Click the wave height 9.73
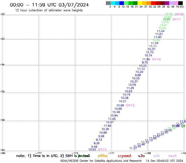 99,140
